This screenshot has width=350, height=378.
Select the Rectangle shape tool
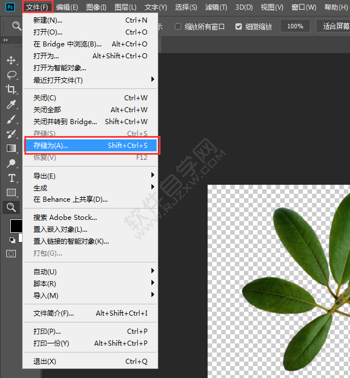(11, 193)
